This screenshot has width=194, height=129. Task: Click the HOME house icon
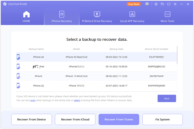[x=26, y=14]
